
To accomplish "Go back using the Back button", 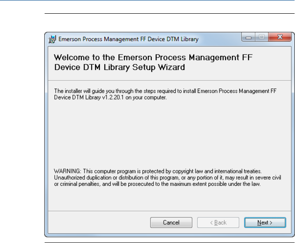I will click(218, 223).
